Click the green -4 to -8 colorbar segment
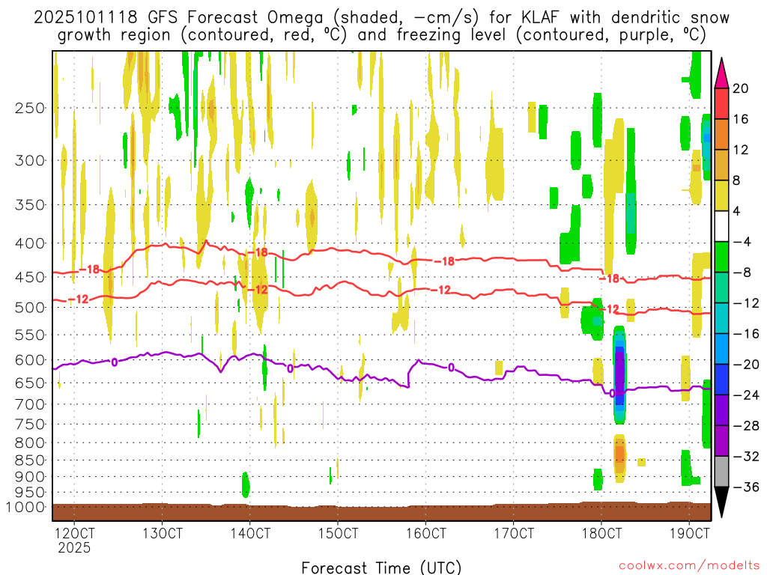Viewport: 767px width, 575px height. [721, 258]
